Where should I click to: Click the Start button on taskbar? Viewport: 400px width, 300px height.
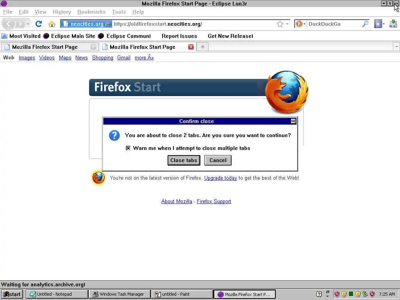[x=12, y=294]
